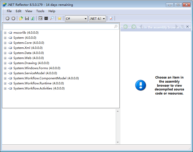Select System.Workflow.Runtime assembly entry

[38, 83]
